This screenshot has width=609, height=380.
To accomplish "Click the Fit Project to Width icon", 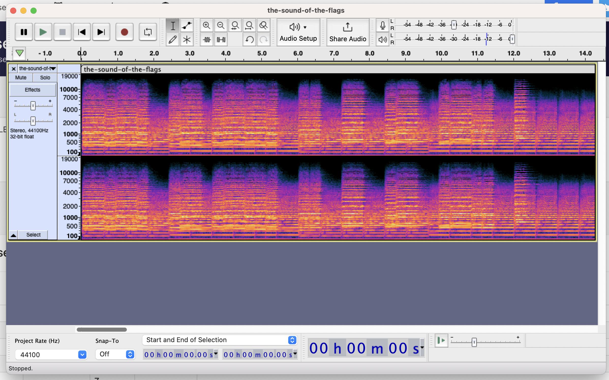I will tap(249, 25).
